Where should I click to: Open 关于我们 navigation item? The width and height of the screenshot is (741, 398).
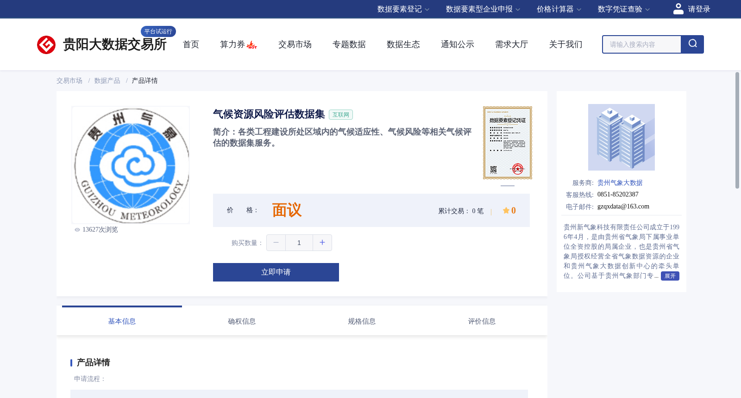pos(566,44)
